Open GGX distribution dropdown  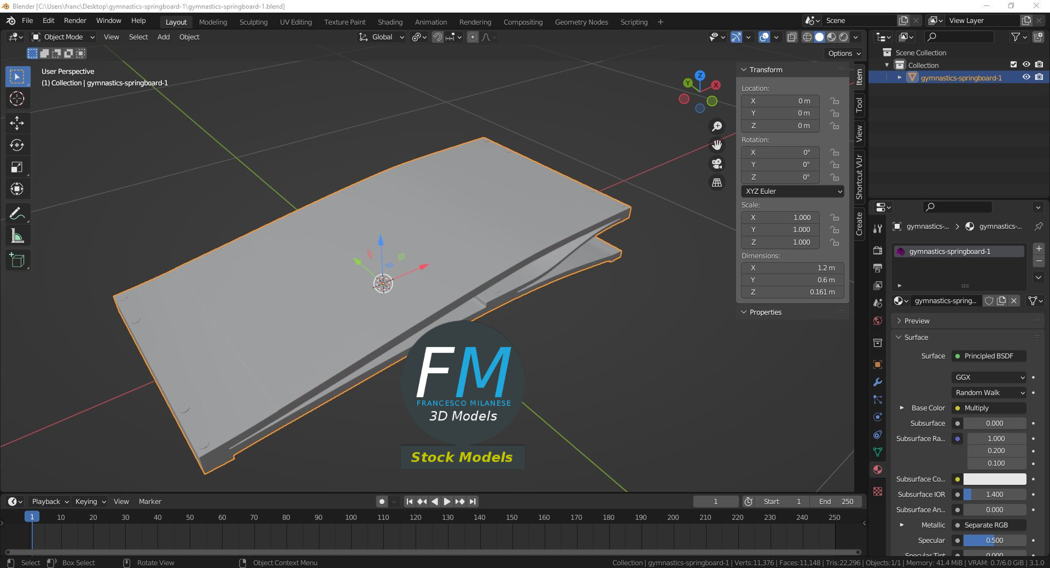click(989, 378)
